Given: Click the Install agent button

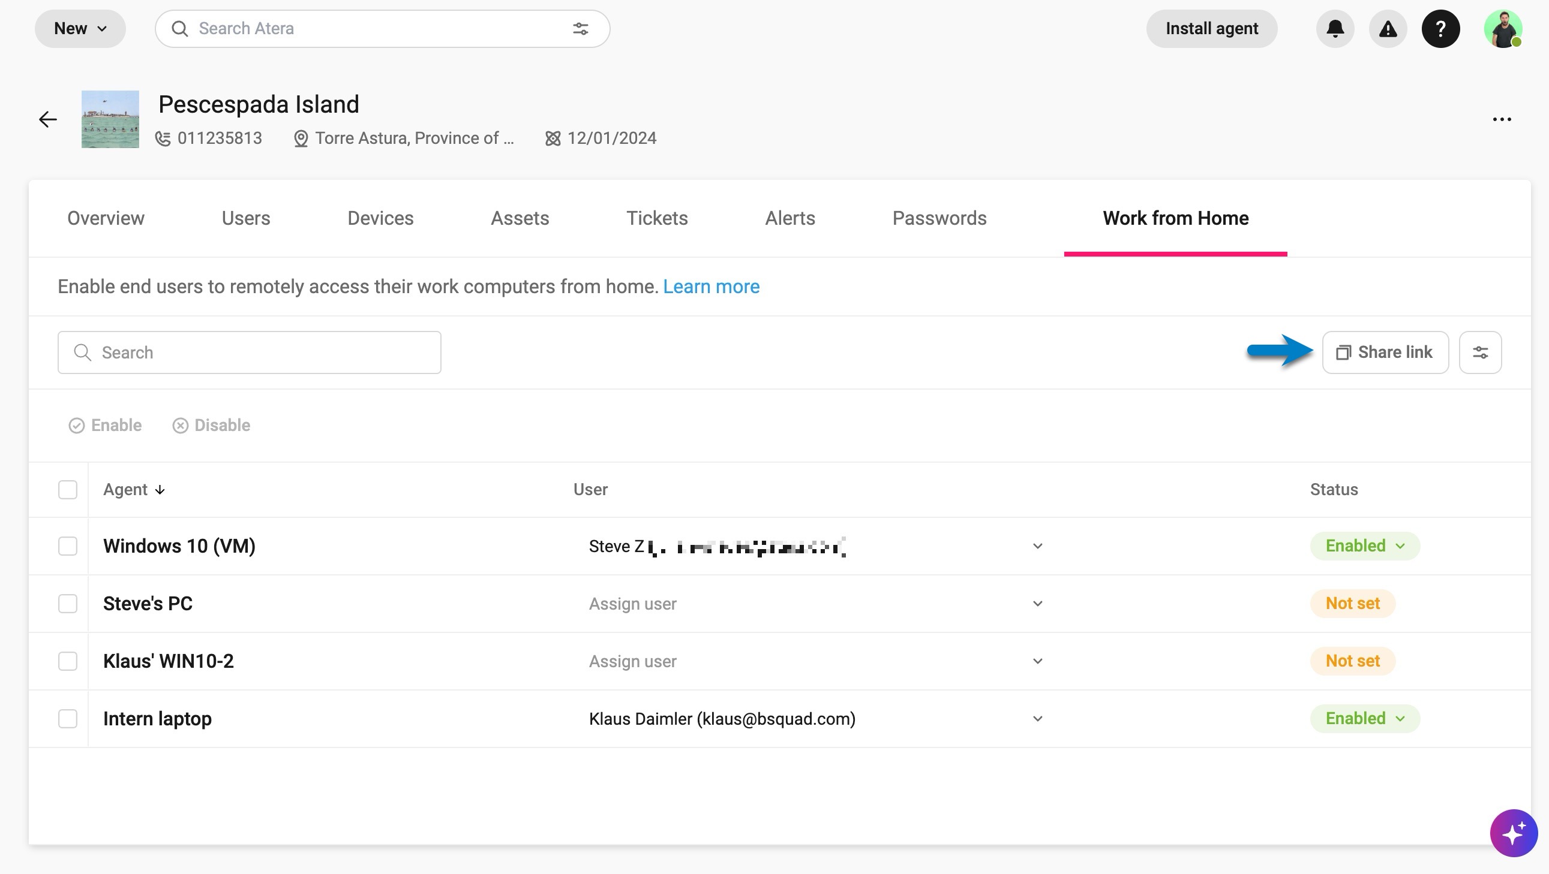Looking at the screenshot, I should [1212, 29].
